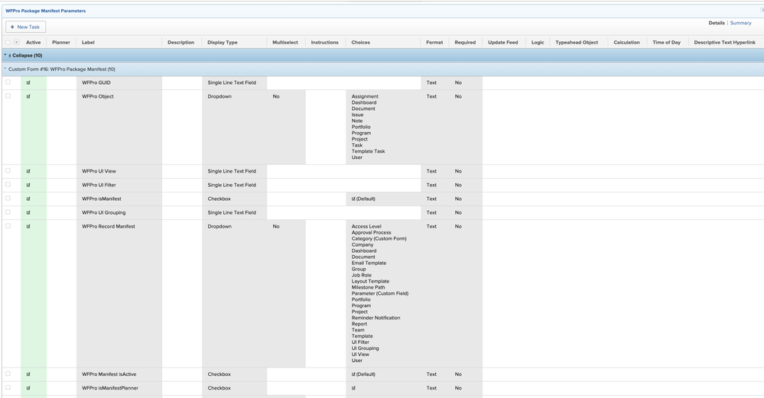The image size is (764, 398).
Task: Switch to the Details view
Action: [x=717, y=23]
